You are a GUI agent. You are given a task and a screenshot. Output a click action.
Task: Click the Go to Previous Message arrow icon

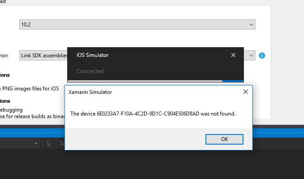pyautogui.click(x=62, y=143)
